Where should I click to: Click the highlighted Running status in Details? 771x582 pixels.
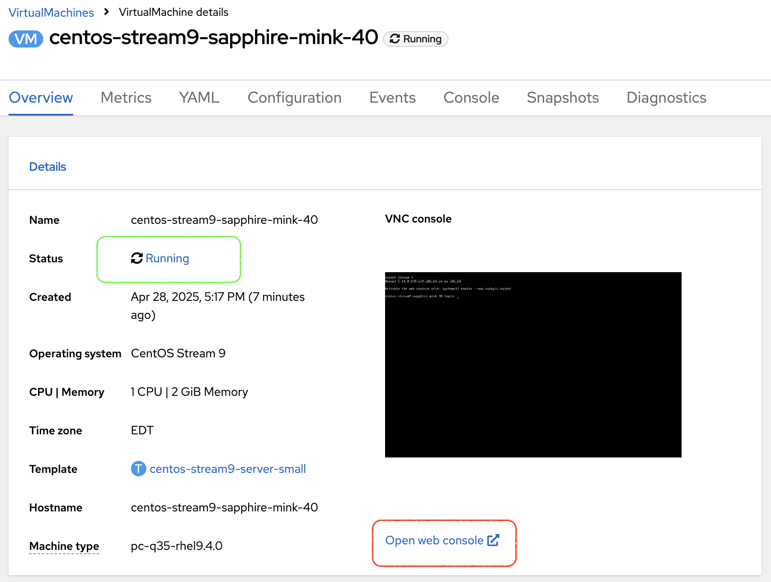coord(167,258)
